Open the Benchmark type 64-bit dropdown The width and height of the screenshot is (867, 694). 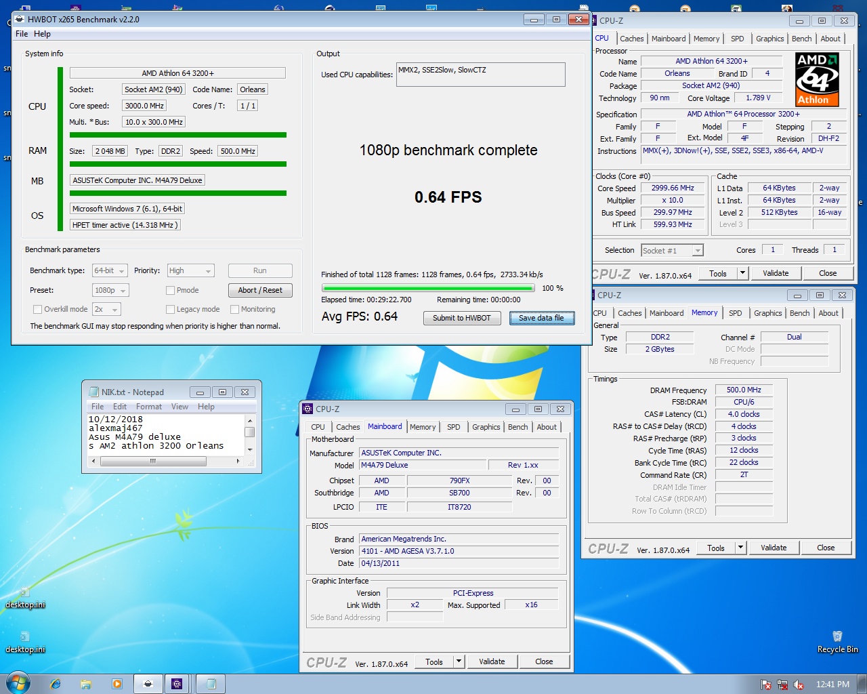pos(110,270)
